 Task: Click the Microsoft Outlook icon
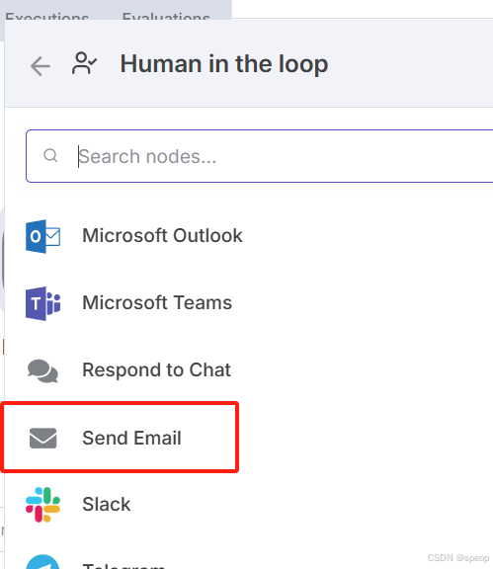point(42,236)
